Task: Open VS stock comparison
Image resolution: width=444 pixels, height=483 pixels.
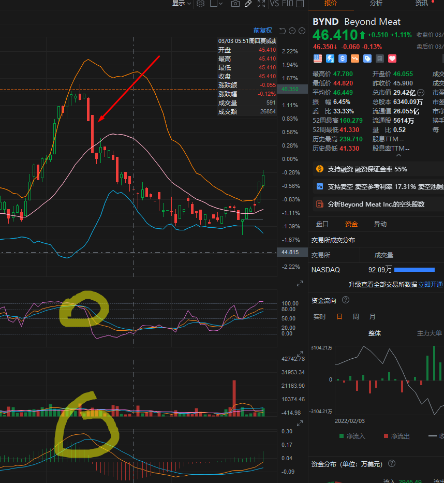Action: click(274, 4)
